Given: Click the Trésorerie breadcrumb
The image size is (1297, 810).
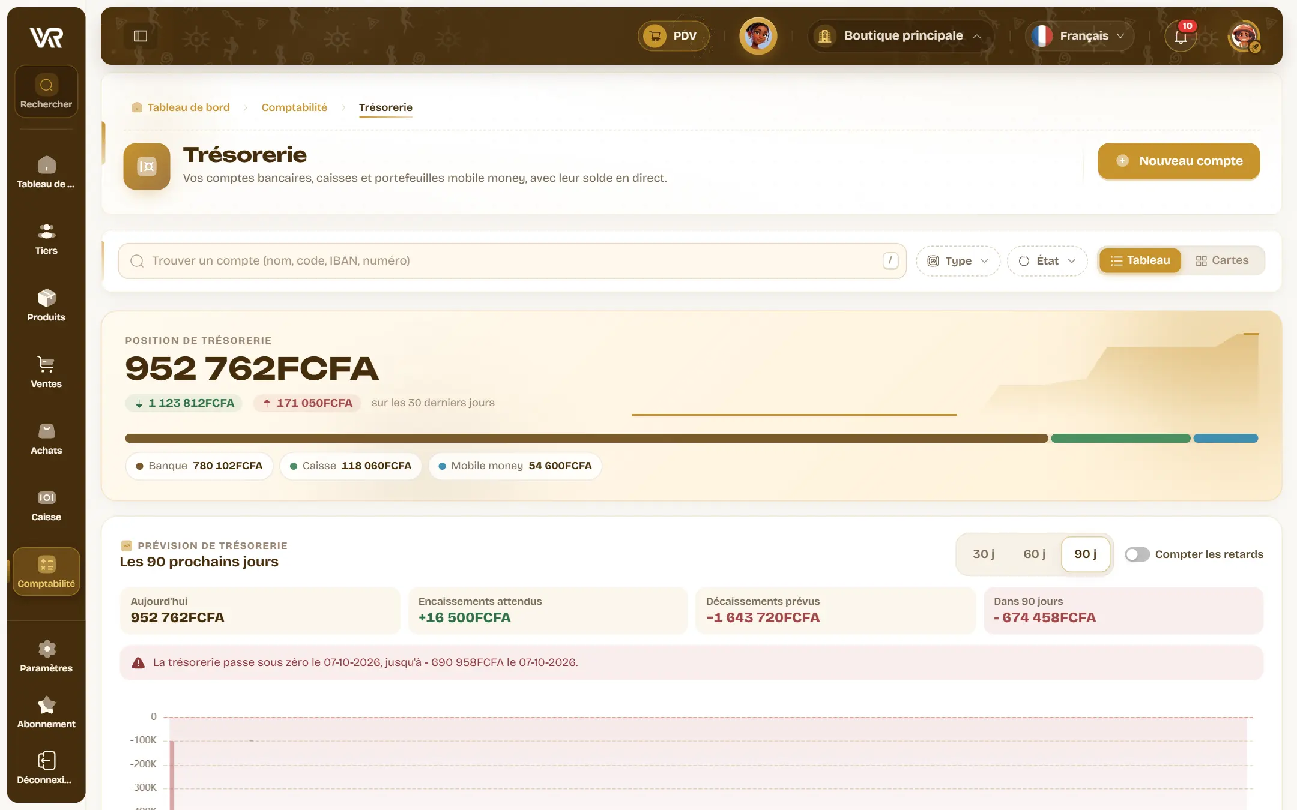Looking at the screenshot, I should [385, 107].
